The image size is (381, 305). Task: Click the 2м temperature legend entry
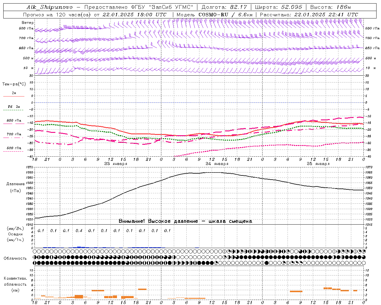point(14,93)
